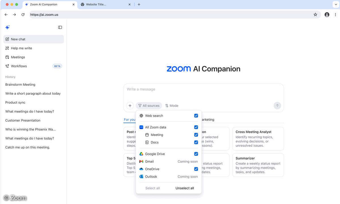Screen dimensions: 340x204
Task: Open the Mode selector
Action: (172, 105)
